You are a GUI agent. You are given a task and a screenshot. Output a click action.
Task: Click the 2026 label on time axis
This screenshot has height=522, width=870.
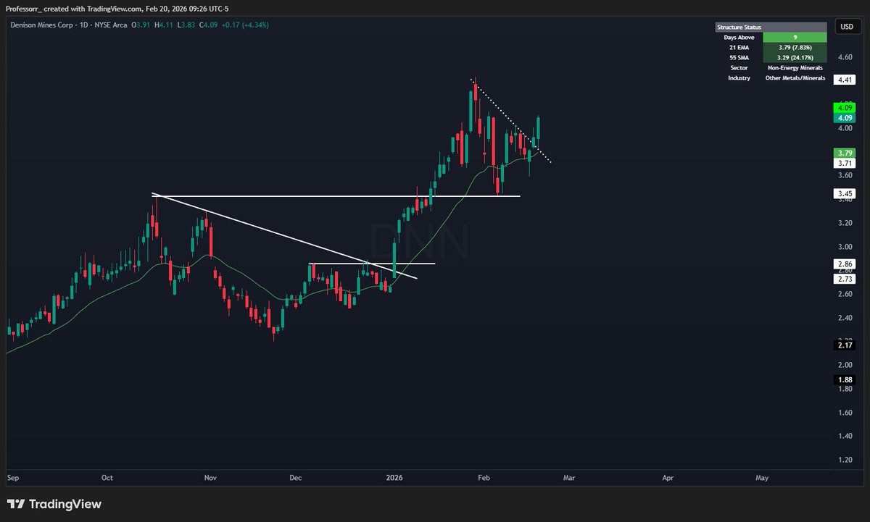pos(395,478)
